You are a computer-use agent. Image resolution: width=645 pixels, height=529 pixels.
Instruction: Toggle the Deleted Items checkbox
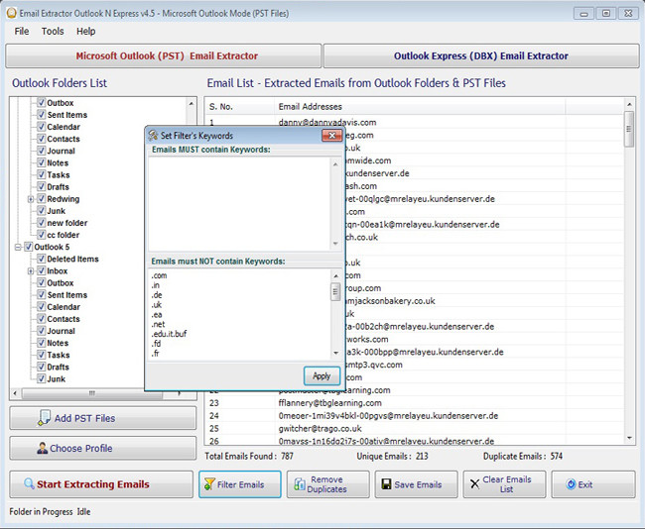tap(41, 259)
